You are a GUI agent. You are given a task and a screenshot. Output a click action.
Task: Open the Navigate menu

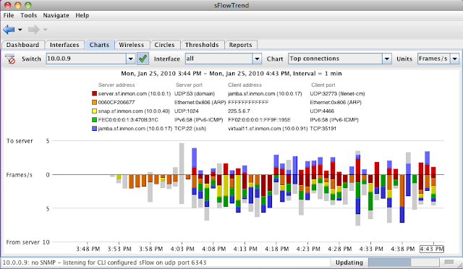click(56, 15)
